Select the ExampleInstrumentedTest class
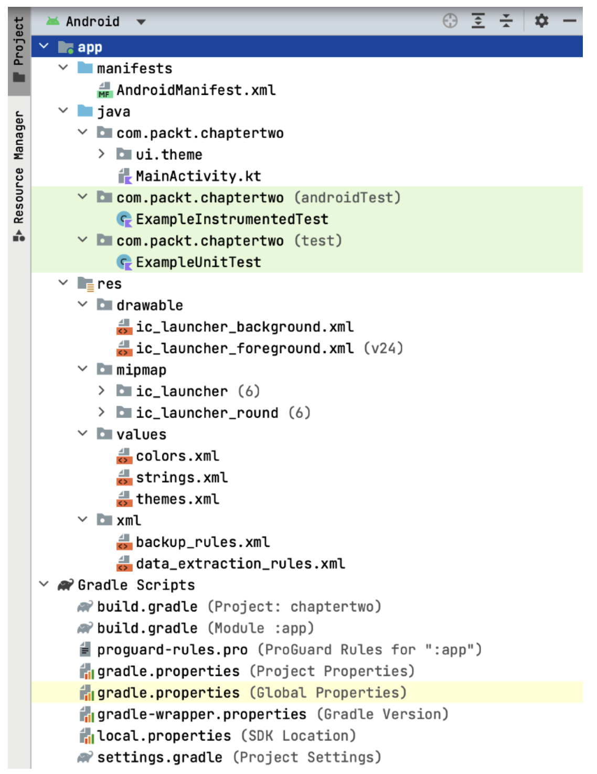This screenshot has width=597, height=774. 231,219
